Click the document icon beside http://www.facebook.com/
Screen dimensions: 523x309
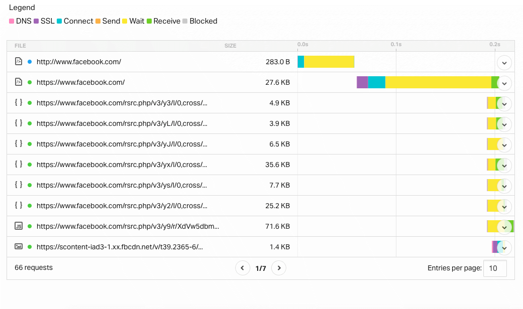pos(18,62)
